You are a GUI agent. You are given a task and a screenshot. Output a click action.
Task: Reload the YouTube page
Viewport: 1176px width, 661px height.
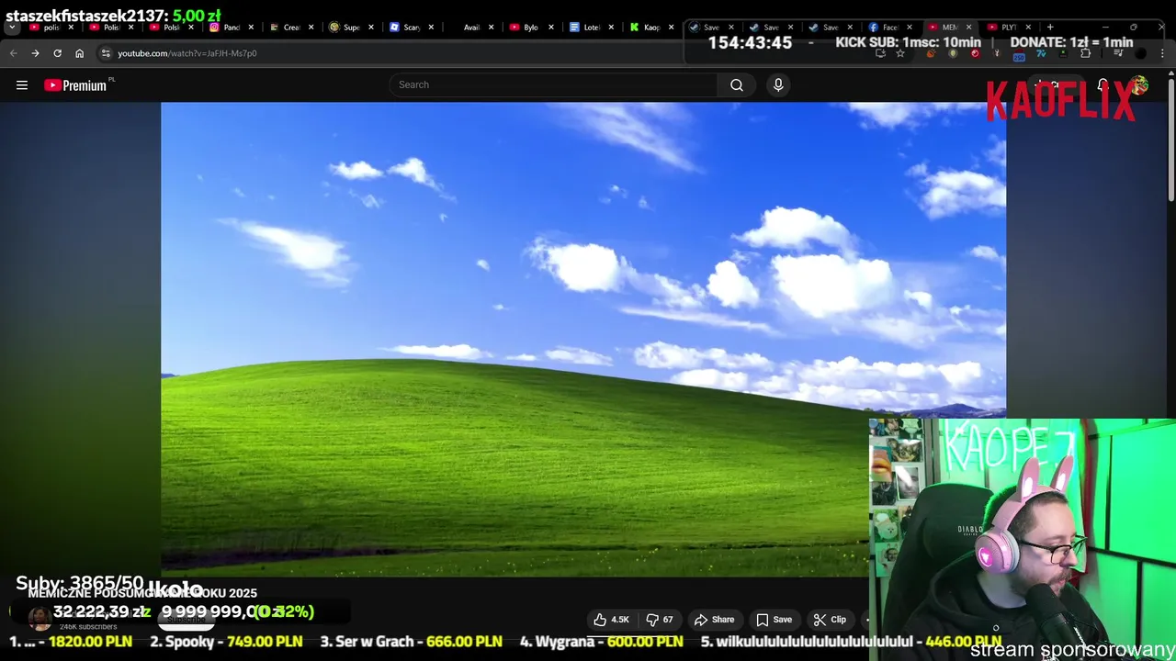(57, 53)
